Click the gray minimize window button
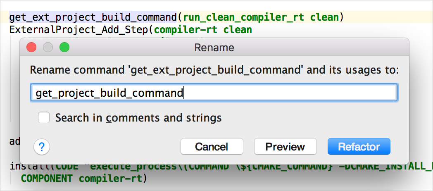Screen dimensions: 433x191 click(48, 48)
